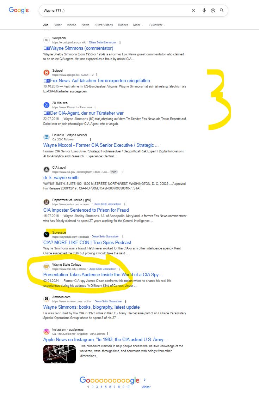Clear the search box with X icon

193,11
